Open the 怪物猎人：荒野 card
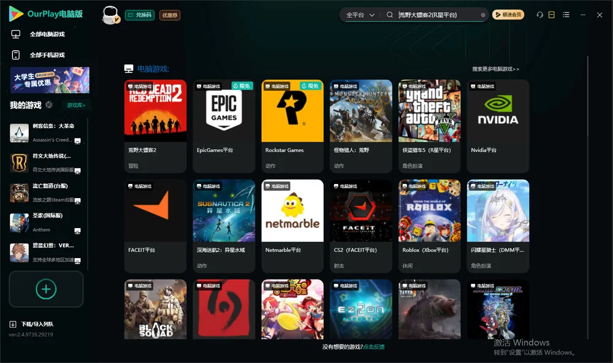The image size is (613, 363). [361, 126]
